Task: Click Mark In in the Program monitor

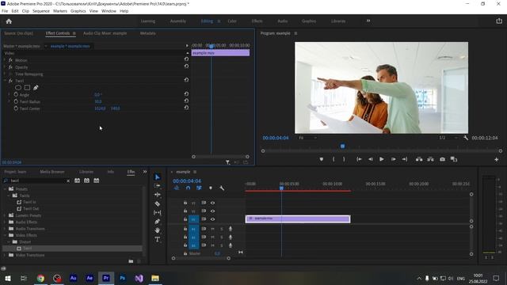Action: coord(334,159)
